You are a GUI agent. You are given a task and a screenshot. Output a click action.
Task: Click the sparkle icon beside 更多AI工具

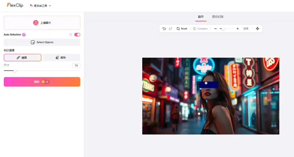click(x=31, y=5)
